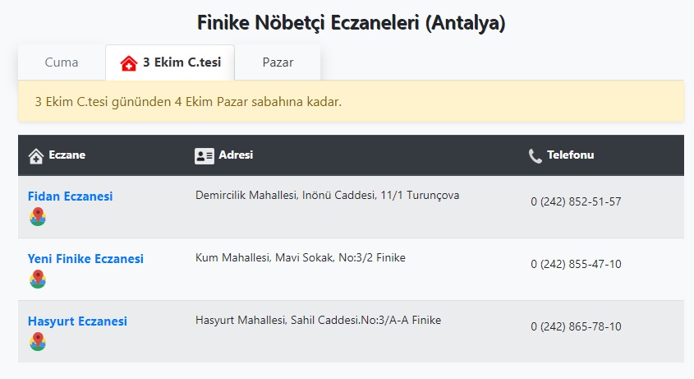The width and height of the screenshot is (694, 379).
Task: Select the 3 Ekim C.tesi tab
Action: 170,62
